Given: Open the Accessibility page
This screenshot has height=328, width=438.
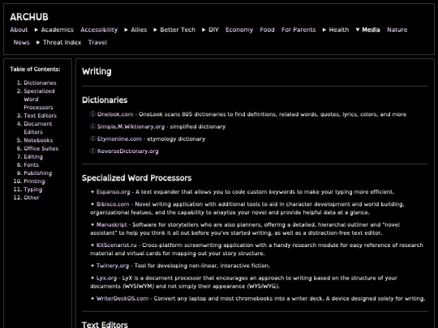Looking at the screenshot, I should tap(99, 30).
